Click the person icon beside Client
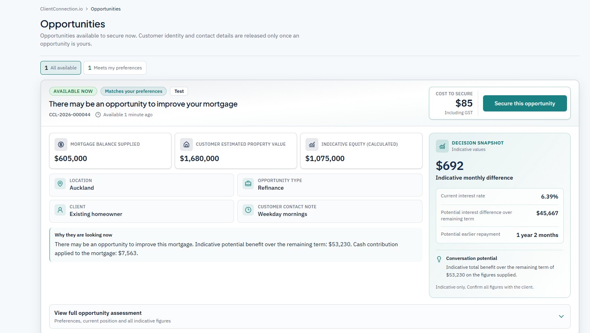Screen dimensions: 590x333 click(x=60, y=210)
